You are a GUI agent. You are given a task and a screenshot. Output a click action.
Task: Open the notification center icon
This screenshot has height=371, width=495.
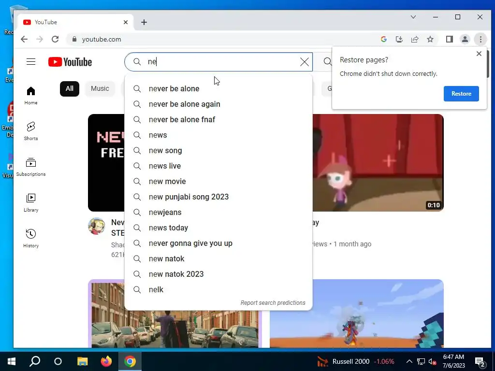[x=480, y=362]
